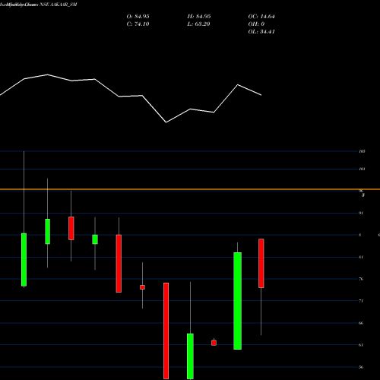Select the tallest red candlestick body
The height and width of the screenshot is (380, 380).
[166, 331]
